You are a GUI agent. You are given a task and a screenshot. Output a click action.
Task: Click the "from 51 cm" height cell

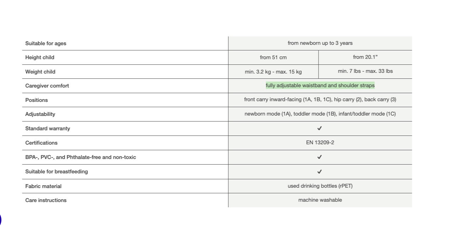pos(273,57)
